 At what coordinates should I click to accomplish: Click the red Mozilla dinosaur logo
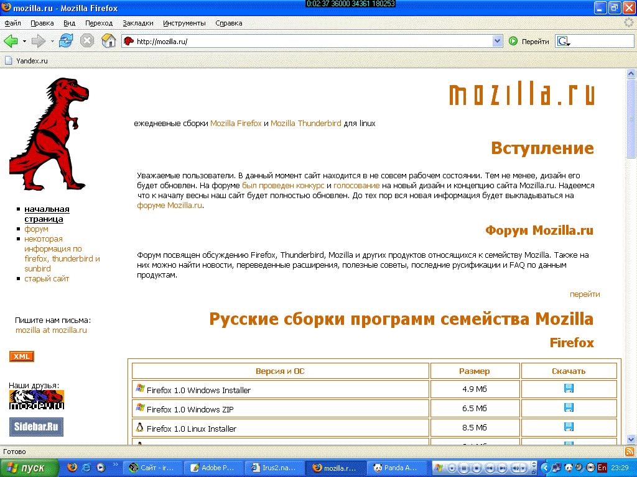49,134
